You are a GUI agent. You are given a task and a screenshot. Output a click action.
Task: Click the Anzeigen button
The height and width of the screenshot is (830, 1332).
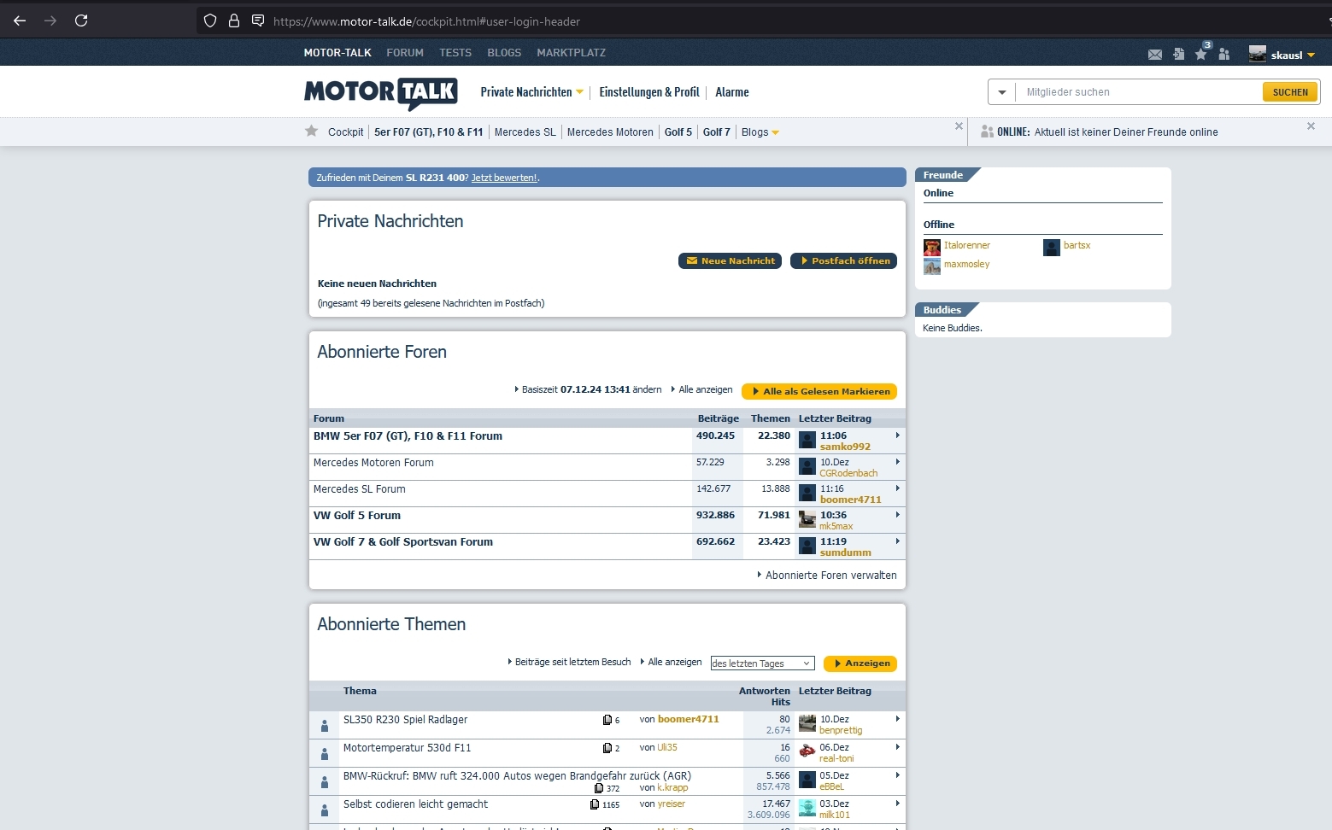[x=860, y=663]
